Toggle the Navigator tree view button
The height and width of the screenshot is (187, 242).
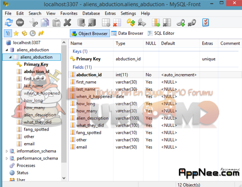(8, 33)
